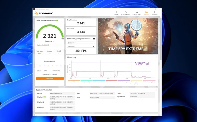
Task: Click the Display #2 2560 × 1440 field
Action: click(x=62, y=103)
